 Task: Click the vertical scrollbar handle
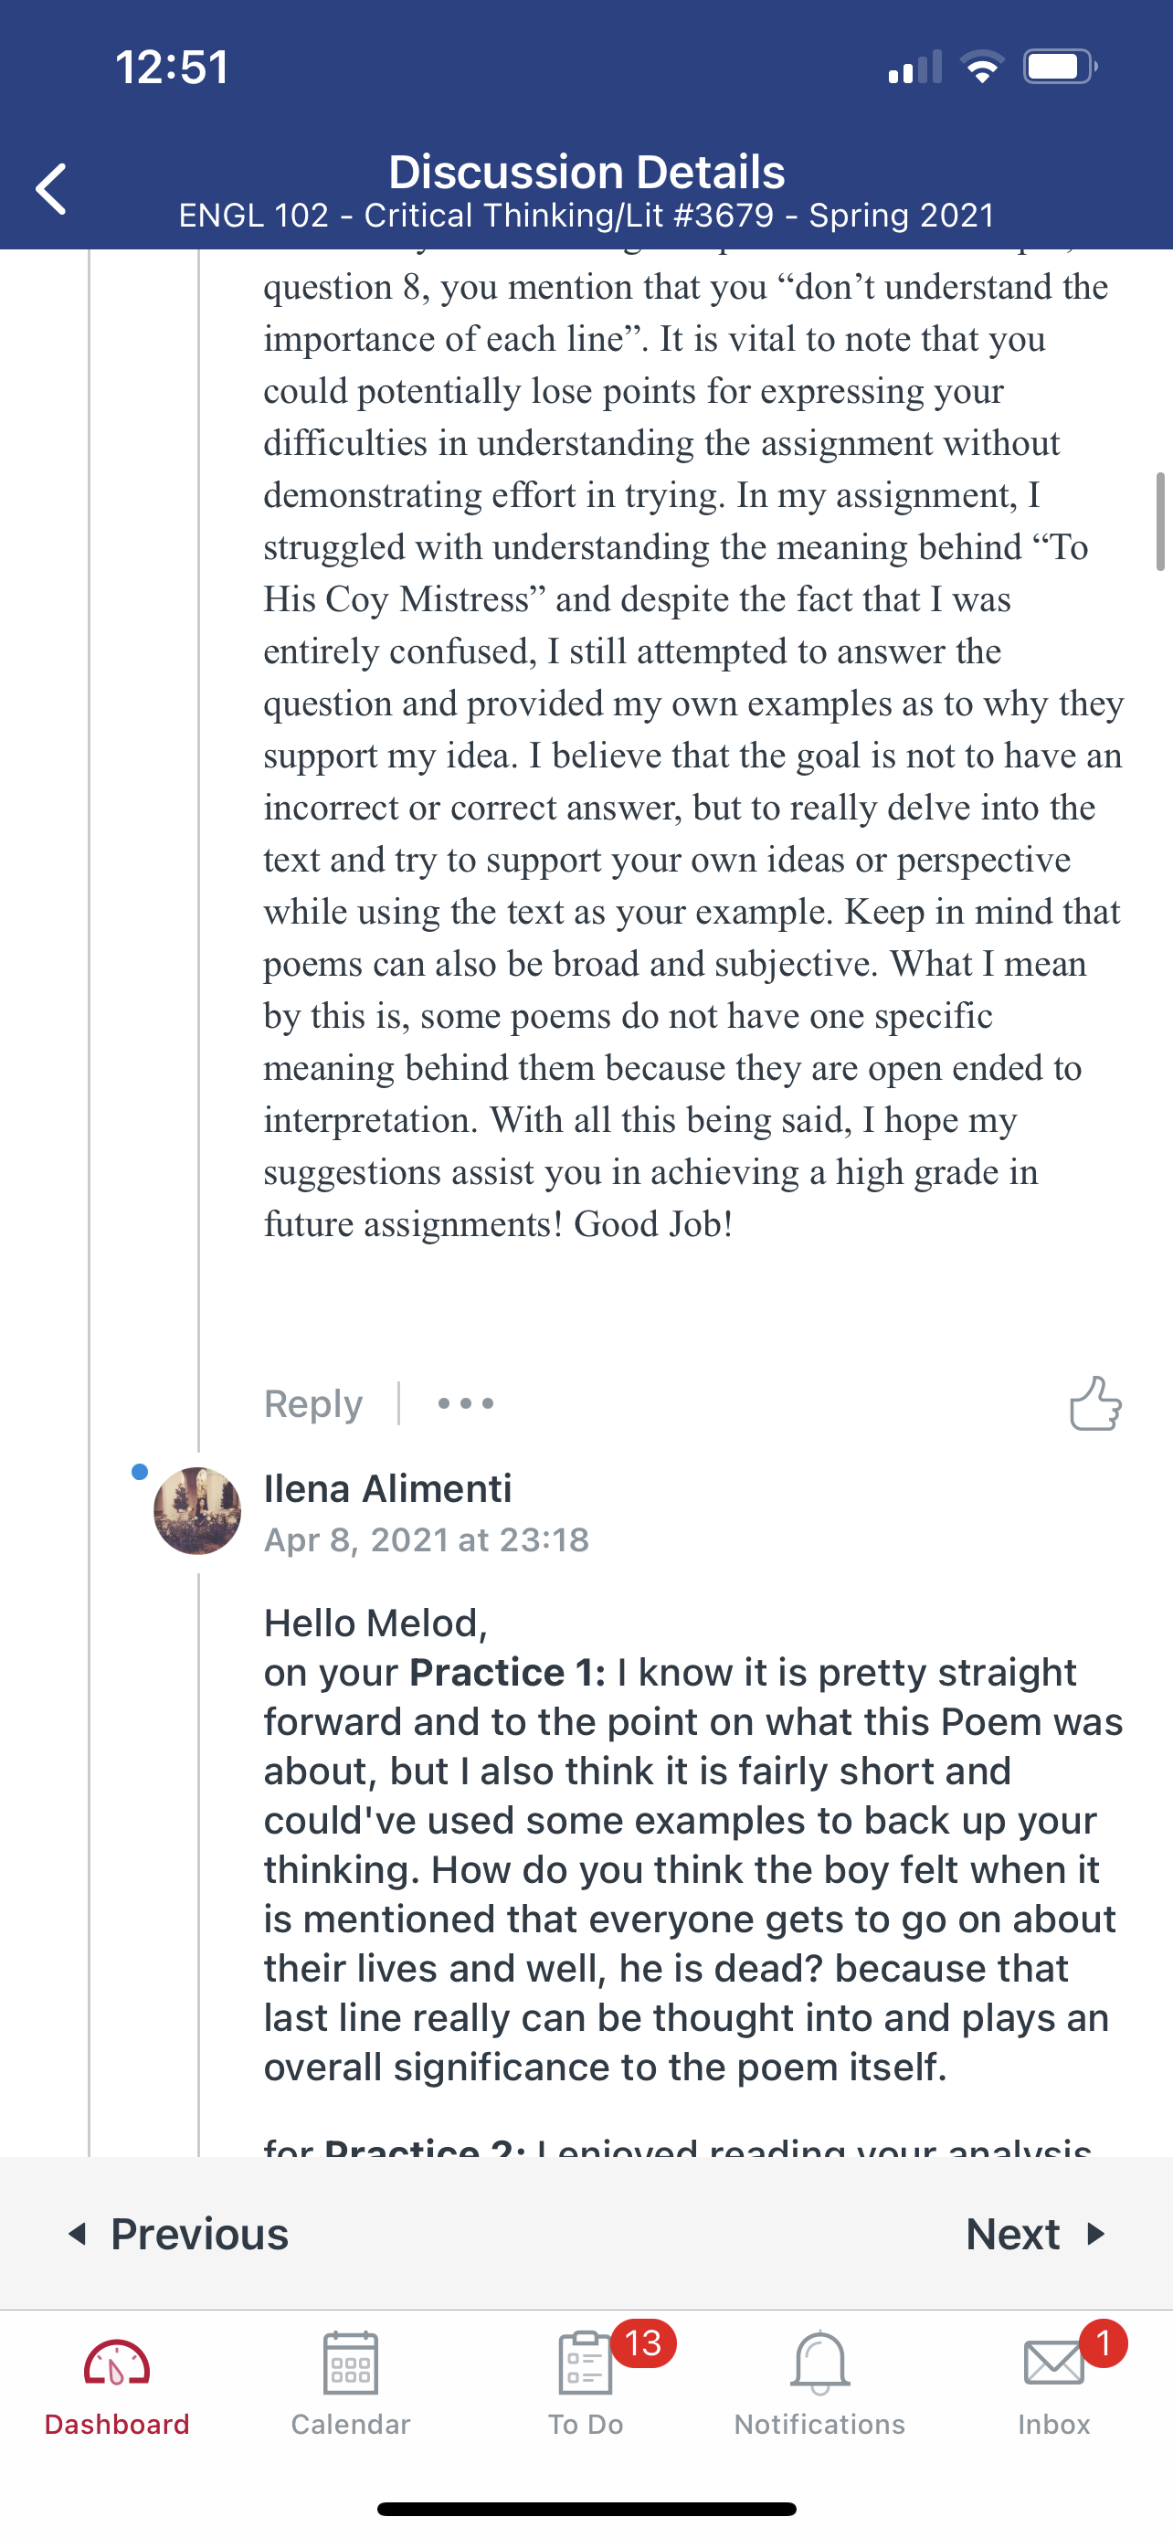tap(1160, 521)
